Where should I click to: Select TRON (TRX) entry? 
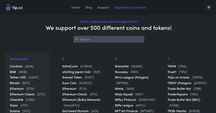point(177,66)
